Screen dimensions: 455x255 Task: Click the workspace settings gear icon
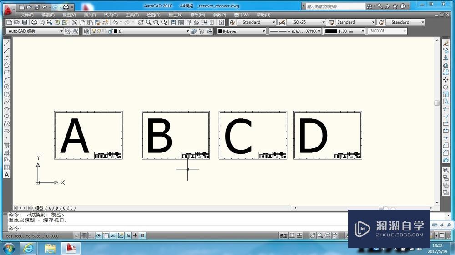[x=68, y=31]
